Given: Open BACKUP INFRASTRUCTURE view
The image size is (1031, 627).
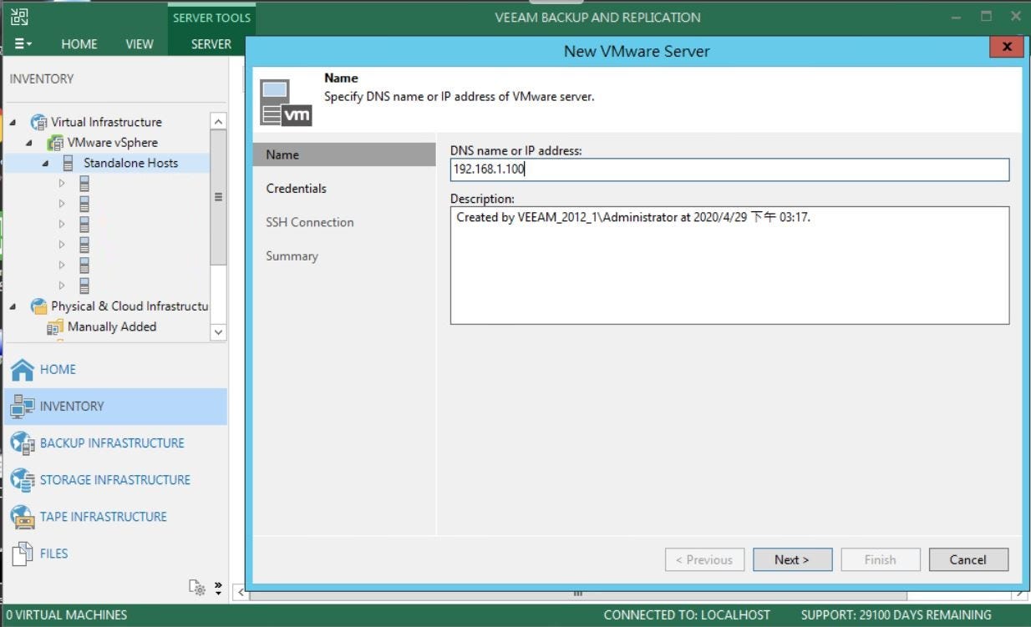Looking at the screenshot, I should point(115,442).
